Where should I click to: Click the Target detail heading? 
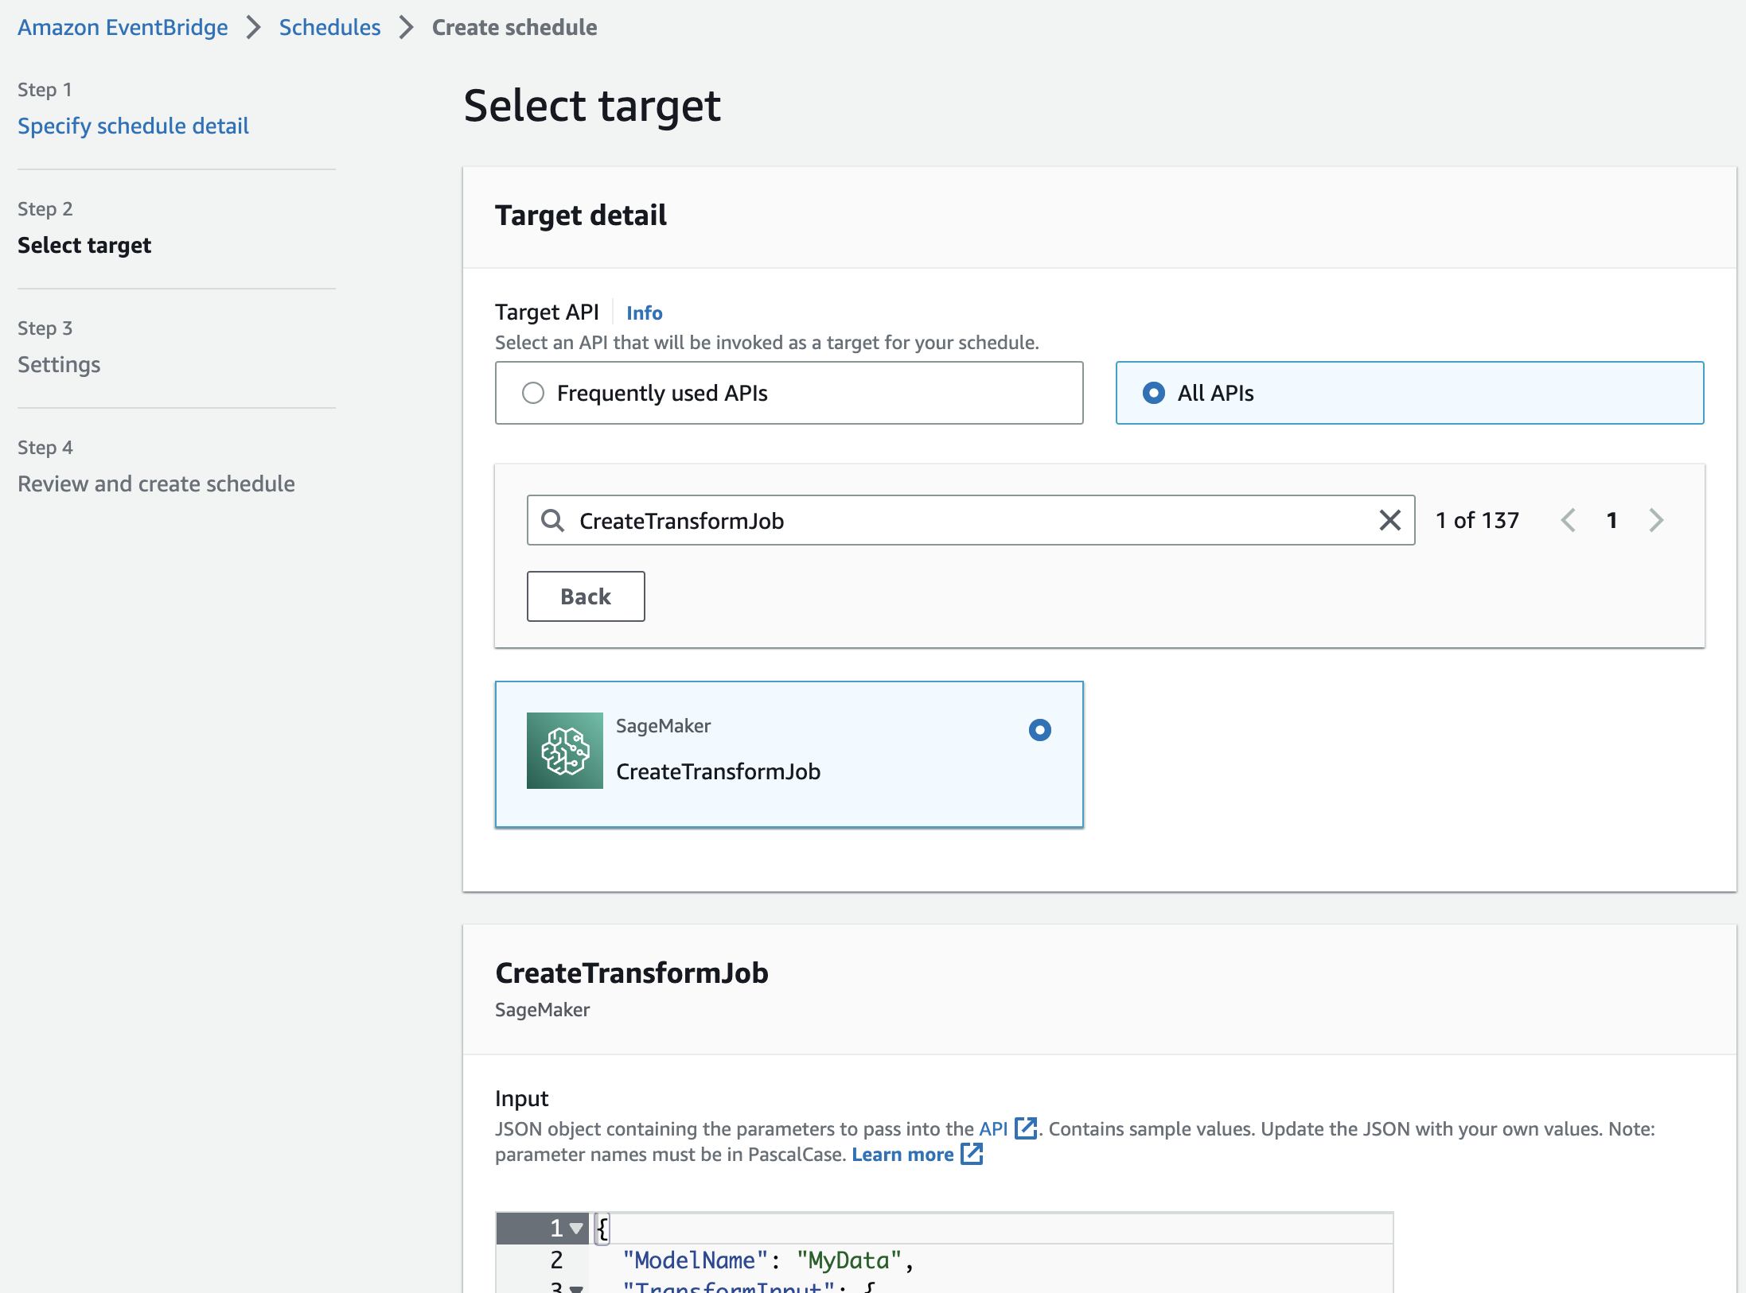tap(581, 215)
